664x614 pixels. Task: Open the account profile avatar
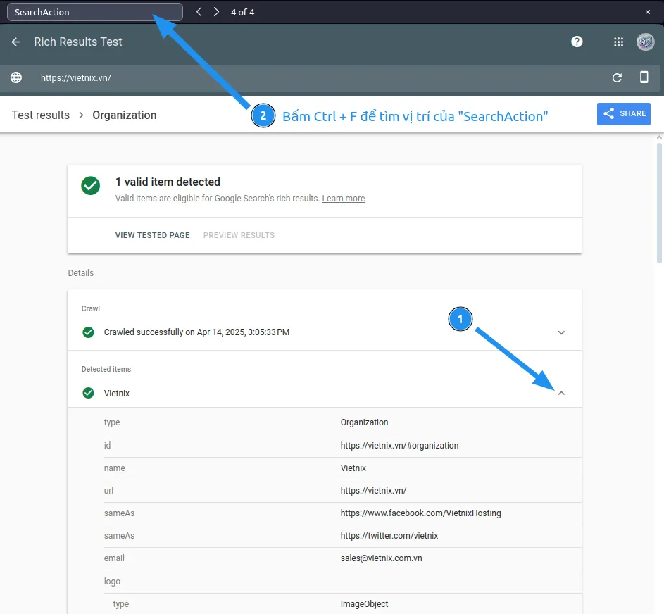point(646,42)
